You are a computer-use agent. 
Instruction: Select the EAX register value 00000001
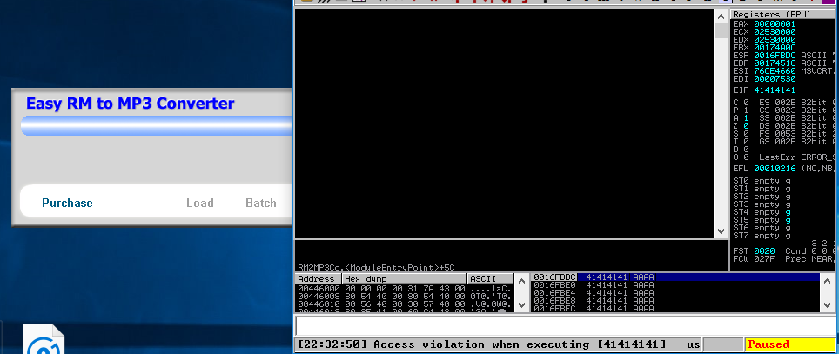(775, 24)
